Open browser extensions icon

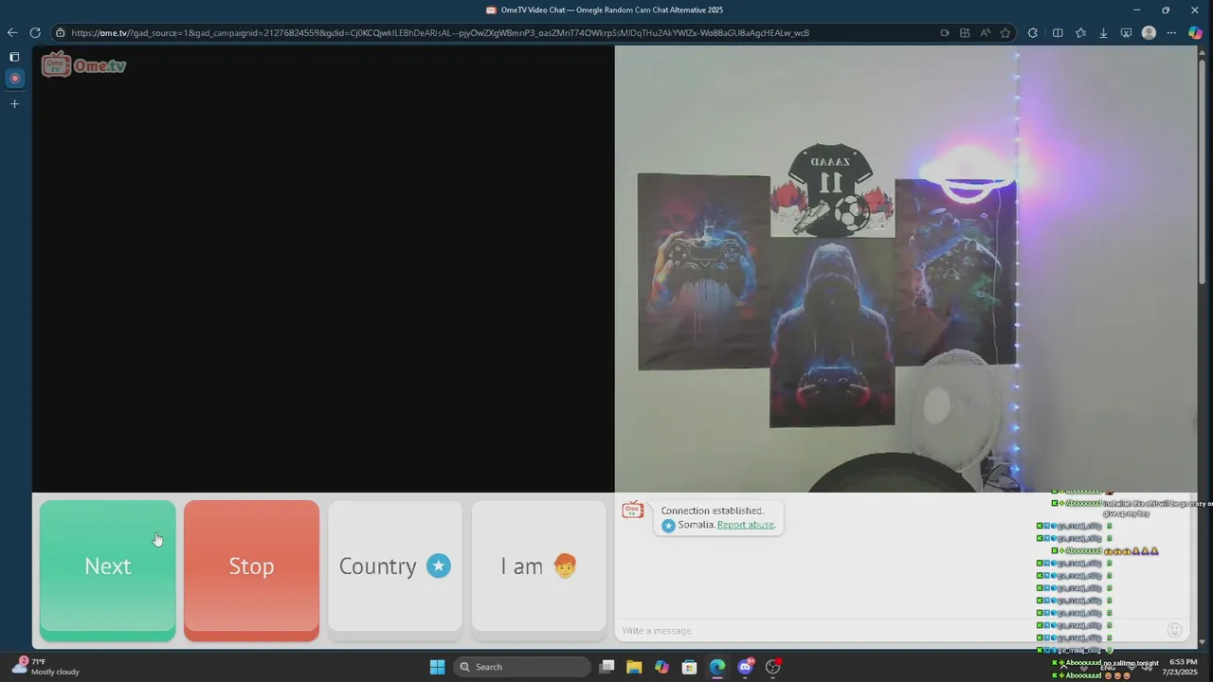point(1033,33)
